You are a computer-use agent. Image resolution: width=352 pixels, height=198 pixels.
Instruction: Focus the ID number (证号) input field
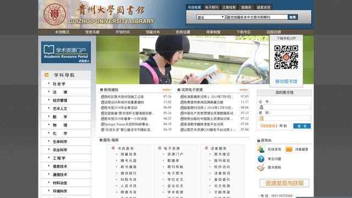click(x=287, y=107)
